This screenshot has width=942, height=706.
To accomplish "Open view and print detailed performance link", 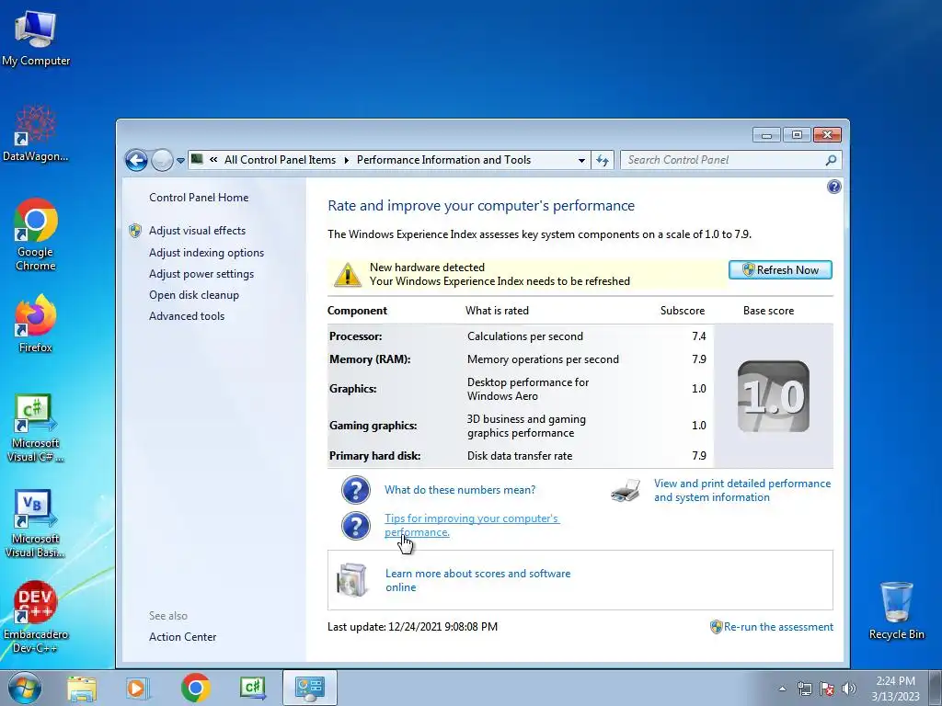I will (742, 491).
